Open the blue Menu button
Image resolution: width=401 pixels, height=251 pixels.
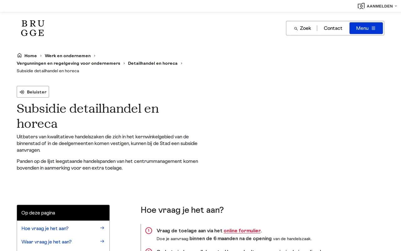pos(366,28)
